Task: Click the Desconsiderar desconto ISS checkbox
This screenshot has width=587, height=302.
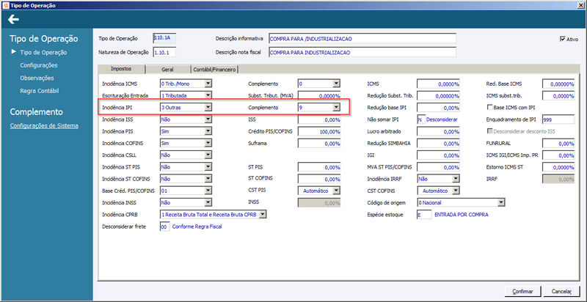Action: 489,131
